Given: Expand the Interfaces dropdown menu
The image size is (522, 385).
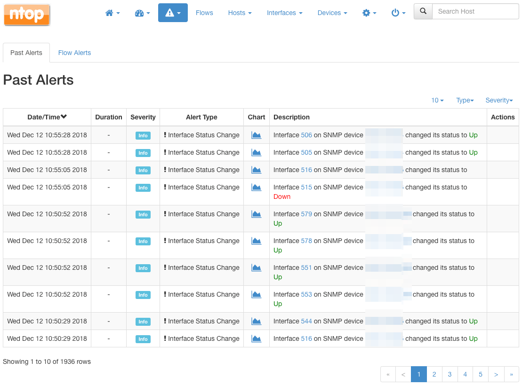Looking at the screenshot, I should [x=285, y=13].
